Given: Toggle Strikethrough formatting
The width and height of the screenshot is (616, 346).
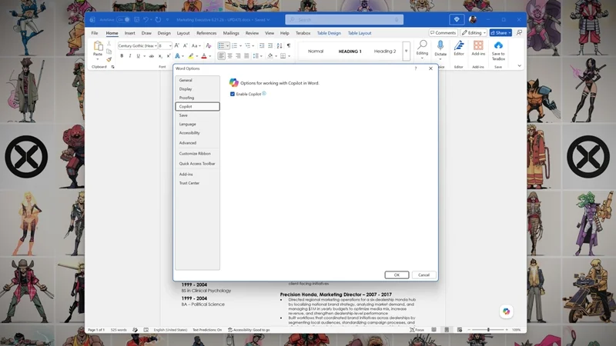Looking at the screenshot, I should (x=151, y=56).
